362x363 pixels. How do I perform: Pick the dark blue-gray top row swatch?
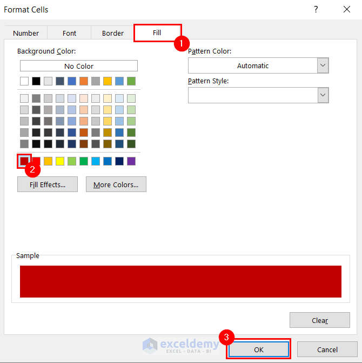tap(60, 81)
